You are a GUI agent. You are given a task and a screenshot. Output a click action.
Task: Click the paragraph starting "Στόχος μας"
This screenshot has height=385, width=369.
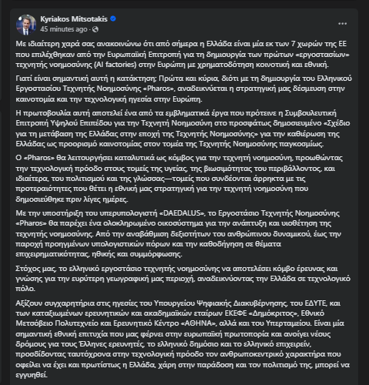point(183,279)
